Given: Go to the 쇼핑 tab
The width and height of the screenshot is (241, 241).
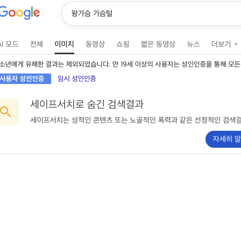Looking at the screenshot, I should (x=123, y=44).
